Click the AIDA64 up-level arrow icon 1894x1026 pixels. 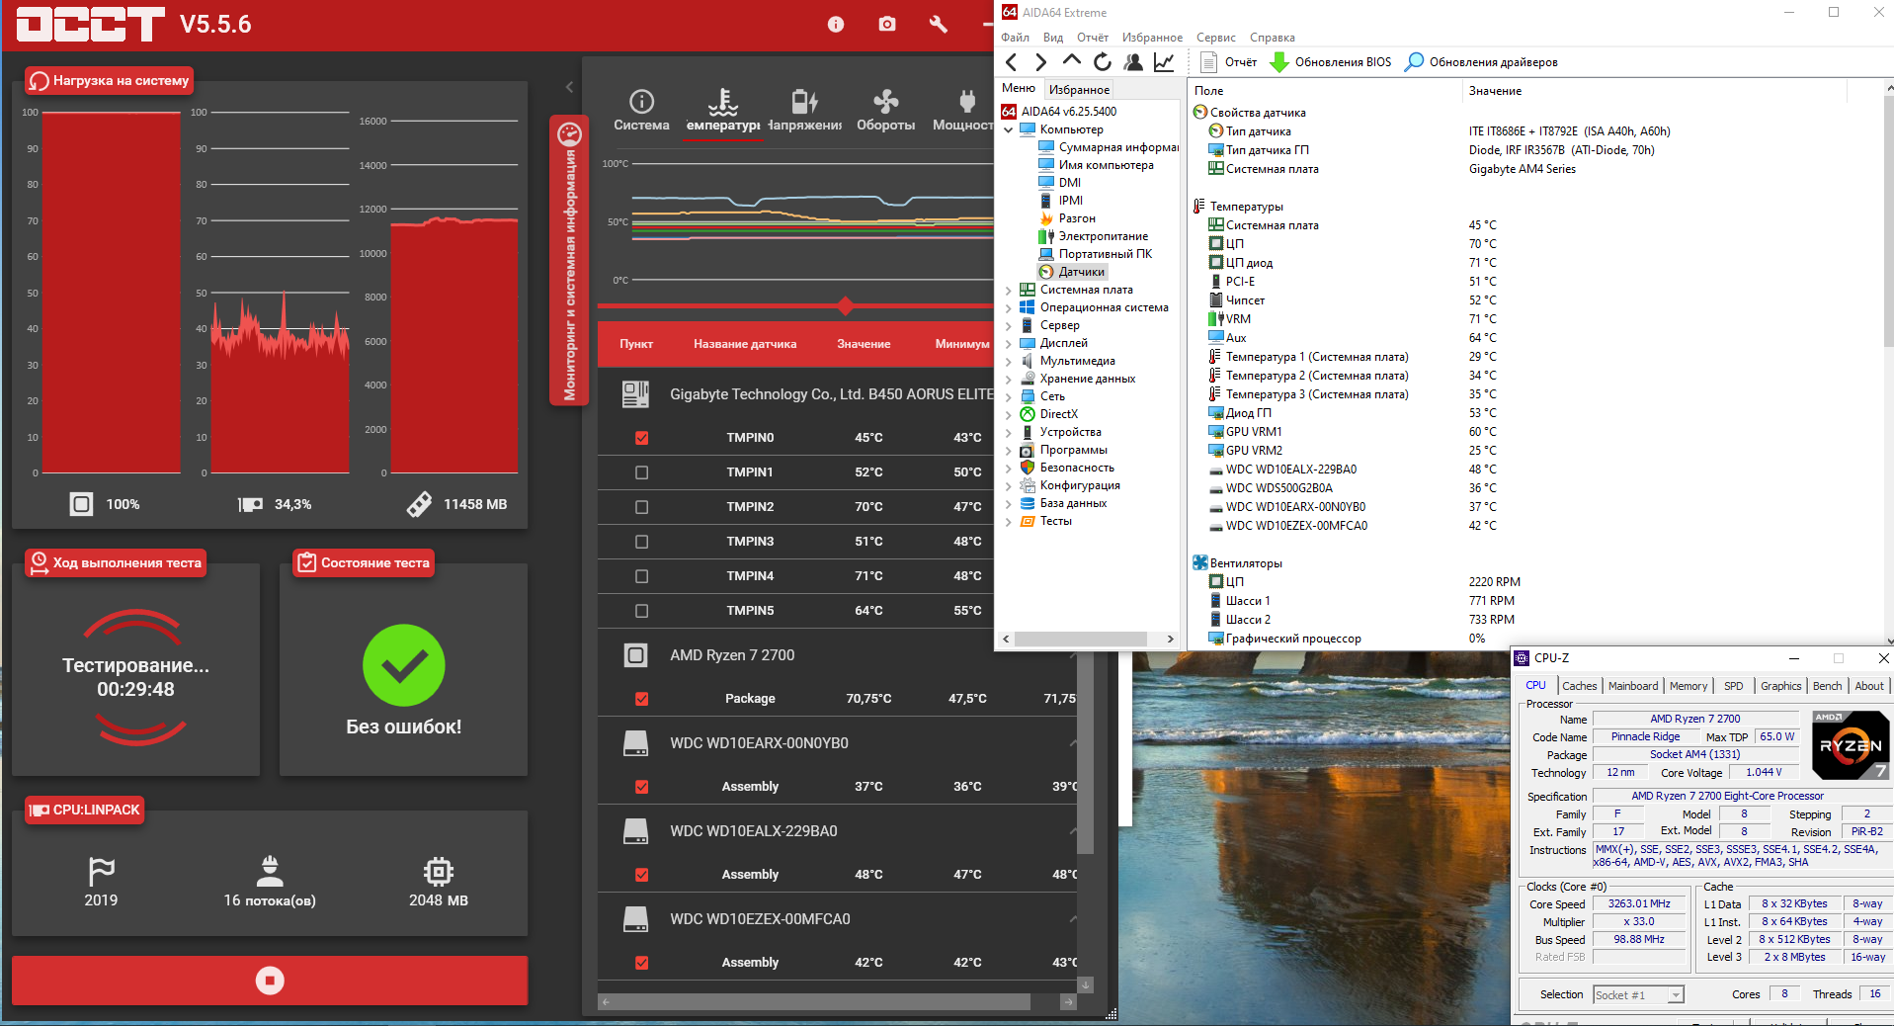click(1071, 61)
